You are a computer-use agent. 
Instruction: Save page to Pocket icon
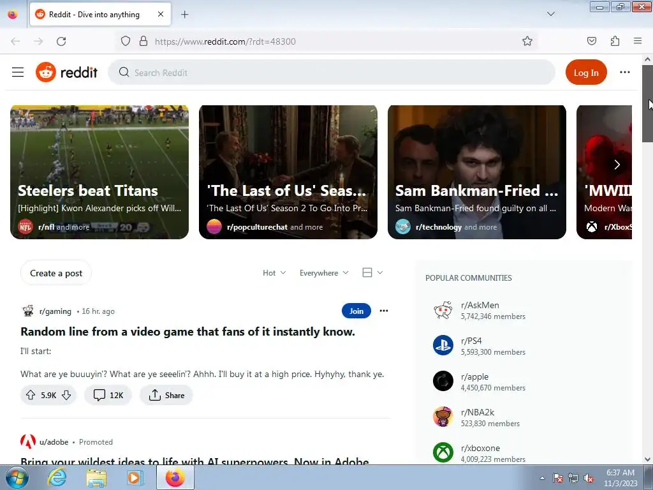[591, 41]
